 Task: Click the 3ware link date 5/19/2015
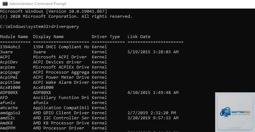click(x=153, y=52)
